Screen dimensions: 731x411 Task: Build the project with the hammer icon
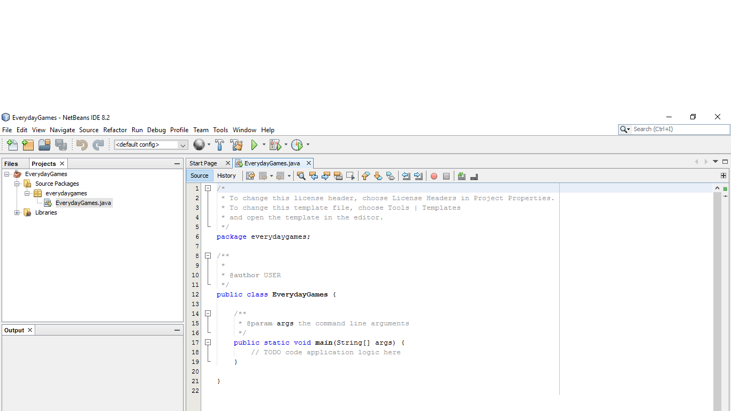(219, 144)
